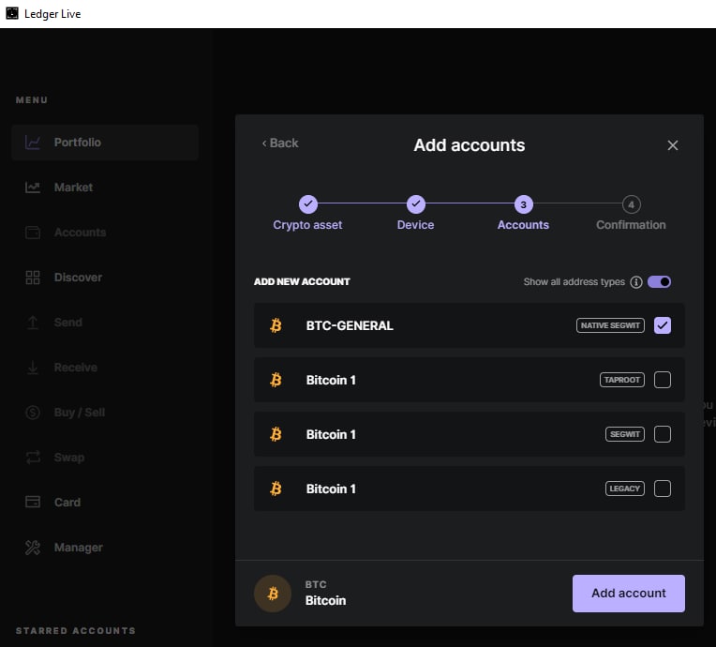The width and height of the screenshot is (716, 647).
Task: Open Market menu item
Action: [105, 188]
